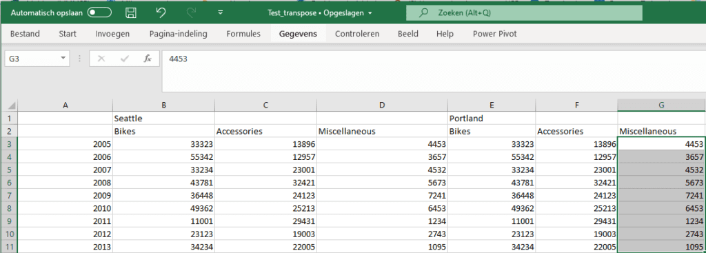Undo the last action with Undo arrow
706x253 pixels.
click(161, 12)
